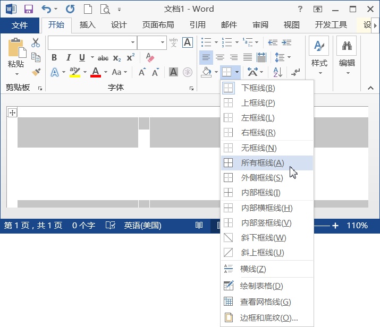Collapse the ribbon with arrow
380x327 pixels.
(370, 88)
